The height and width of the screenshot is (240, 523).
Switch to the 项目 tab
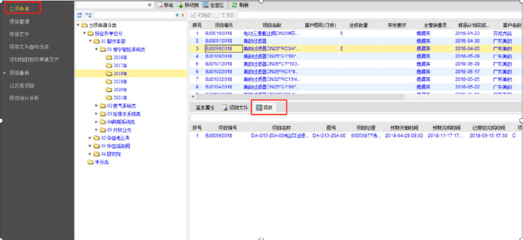tap(264, 108)
